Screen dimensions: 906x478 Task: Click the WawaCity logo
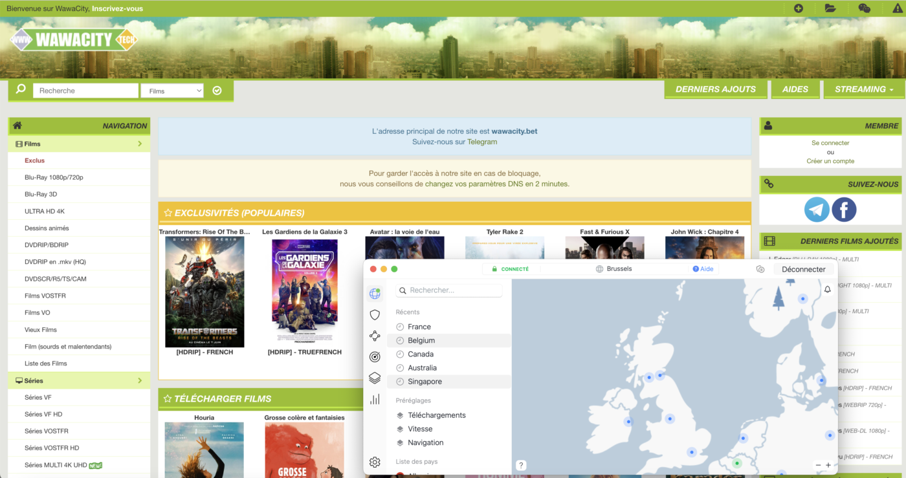pos(73,40)
